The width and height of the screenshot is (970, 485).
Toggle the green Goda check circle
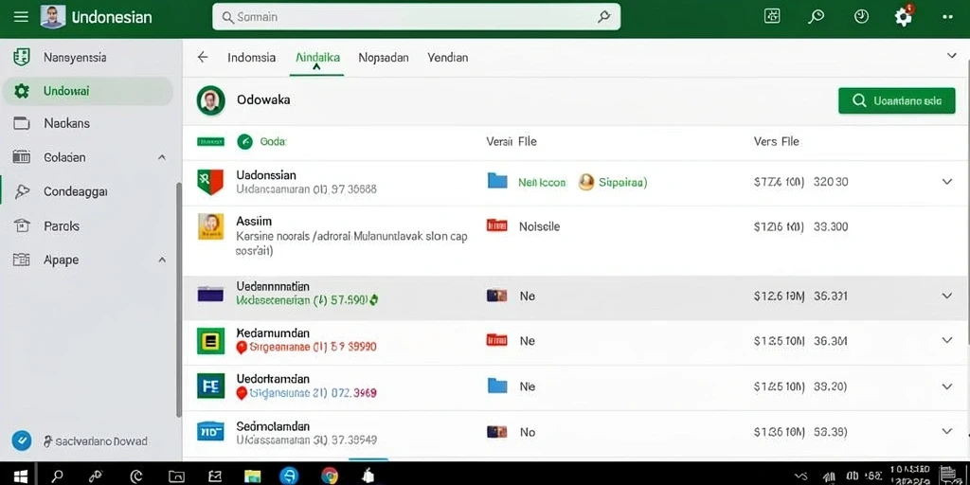click(x=245, y=142)
